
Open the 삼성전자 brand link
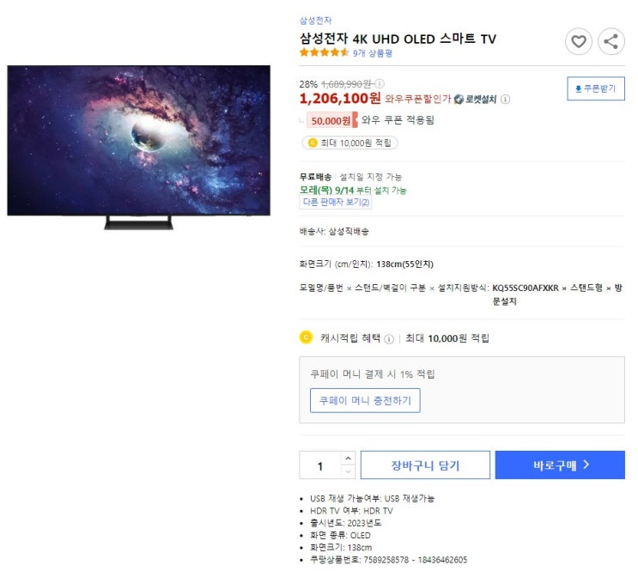(315, 21)
